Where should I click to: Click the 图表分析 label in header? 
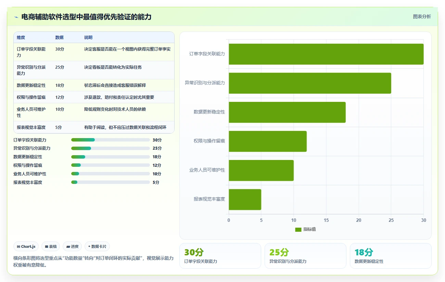pyautogui.click(x=422, y=16)
